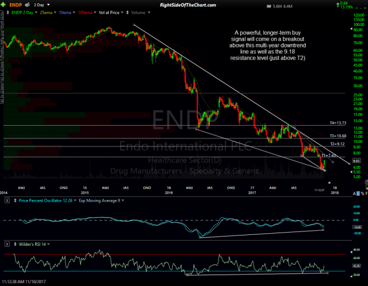Viewport: 368px width, 286px height.
Task: Click the move arrows beside Volume
Action: pos(128,13)
